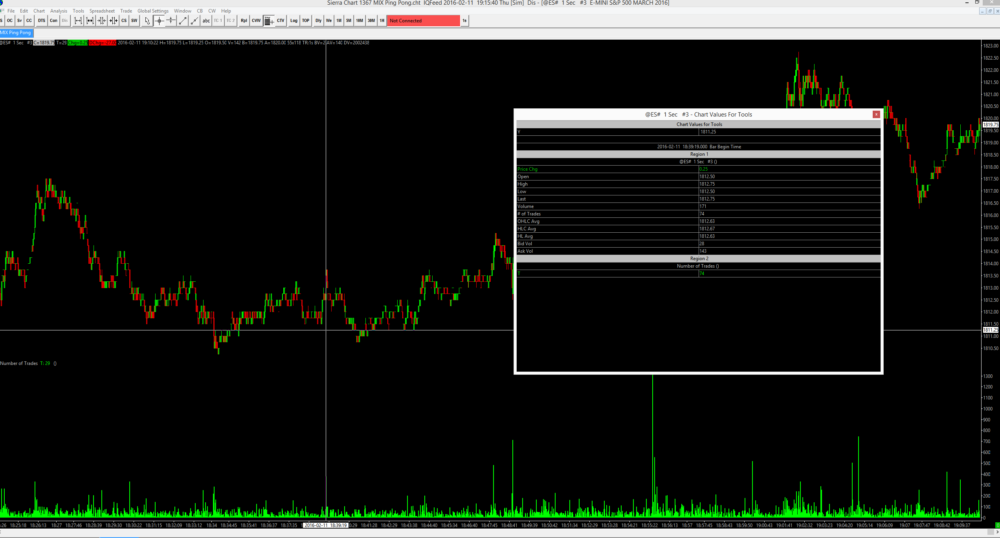This screenshot has width=1000, height=538.
Task: Switch to the MIX Ping Pong tab
Action: (x=16, y=33)
